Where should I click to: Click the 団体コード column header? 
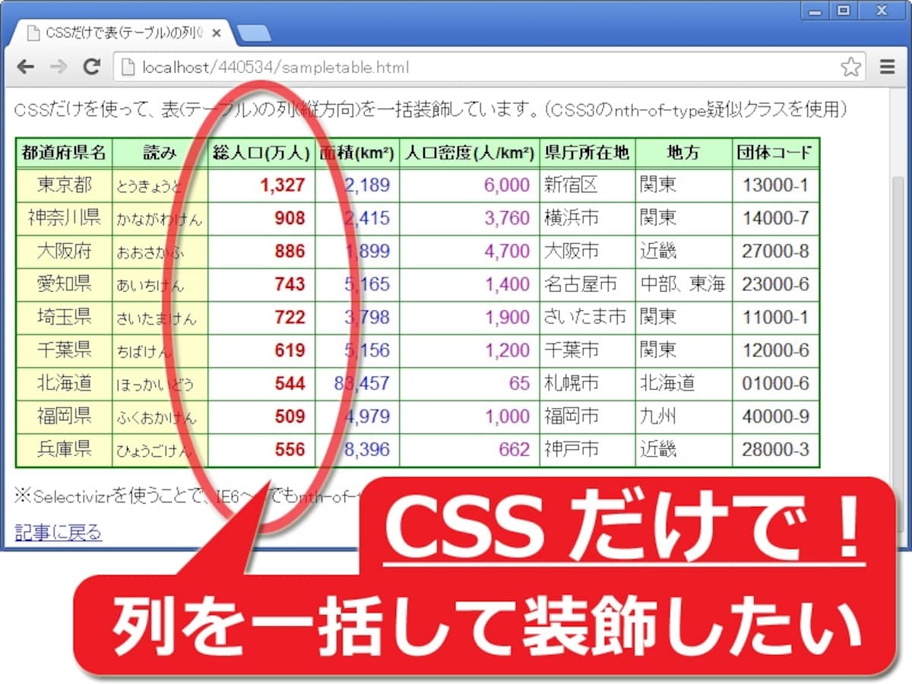tap(775, 153)
